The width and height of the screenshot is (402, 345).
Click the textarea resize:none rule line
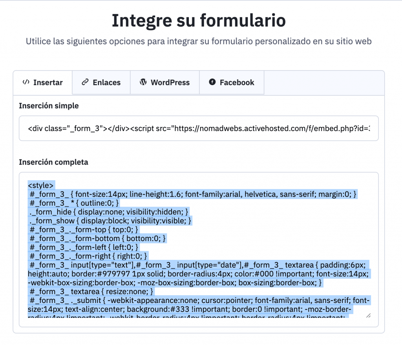(x=91, y=292)
